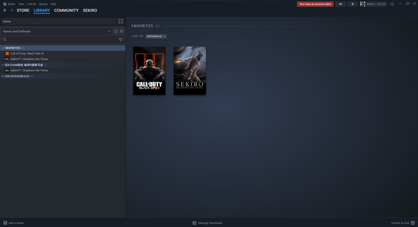Open the Sekiro Shadows Die Twice cover
The height and width of the screenshot is (227, 418).
point(190,71)
